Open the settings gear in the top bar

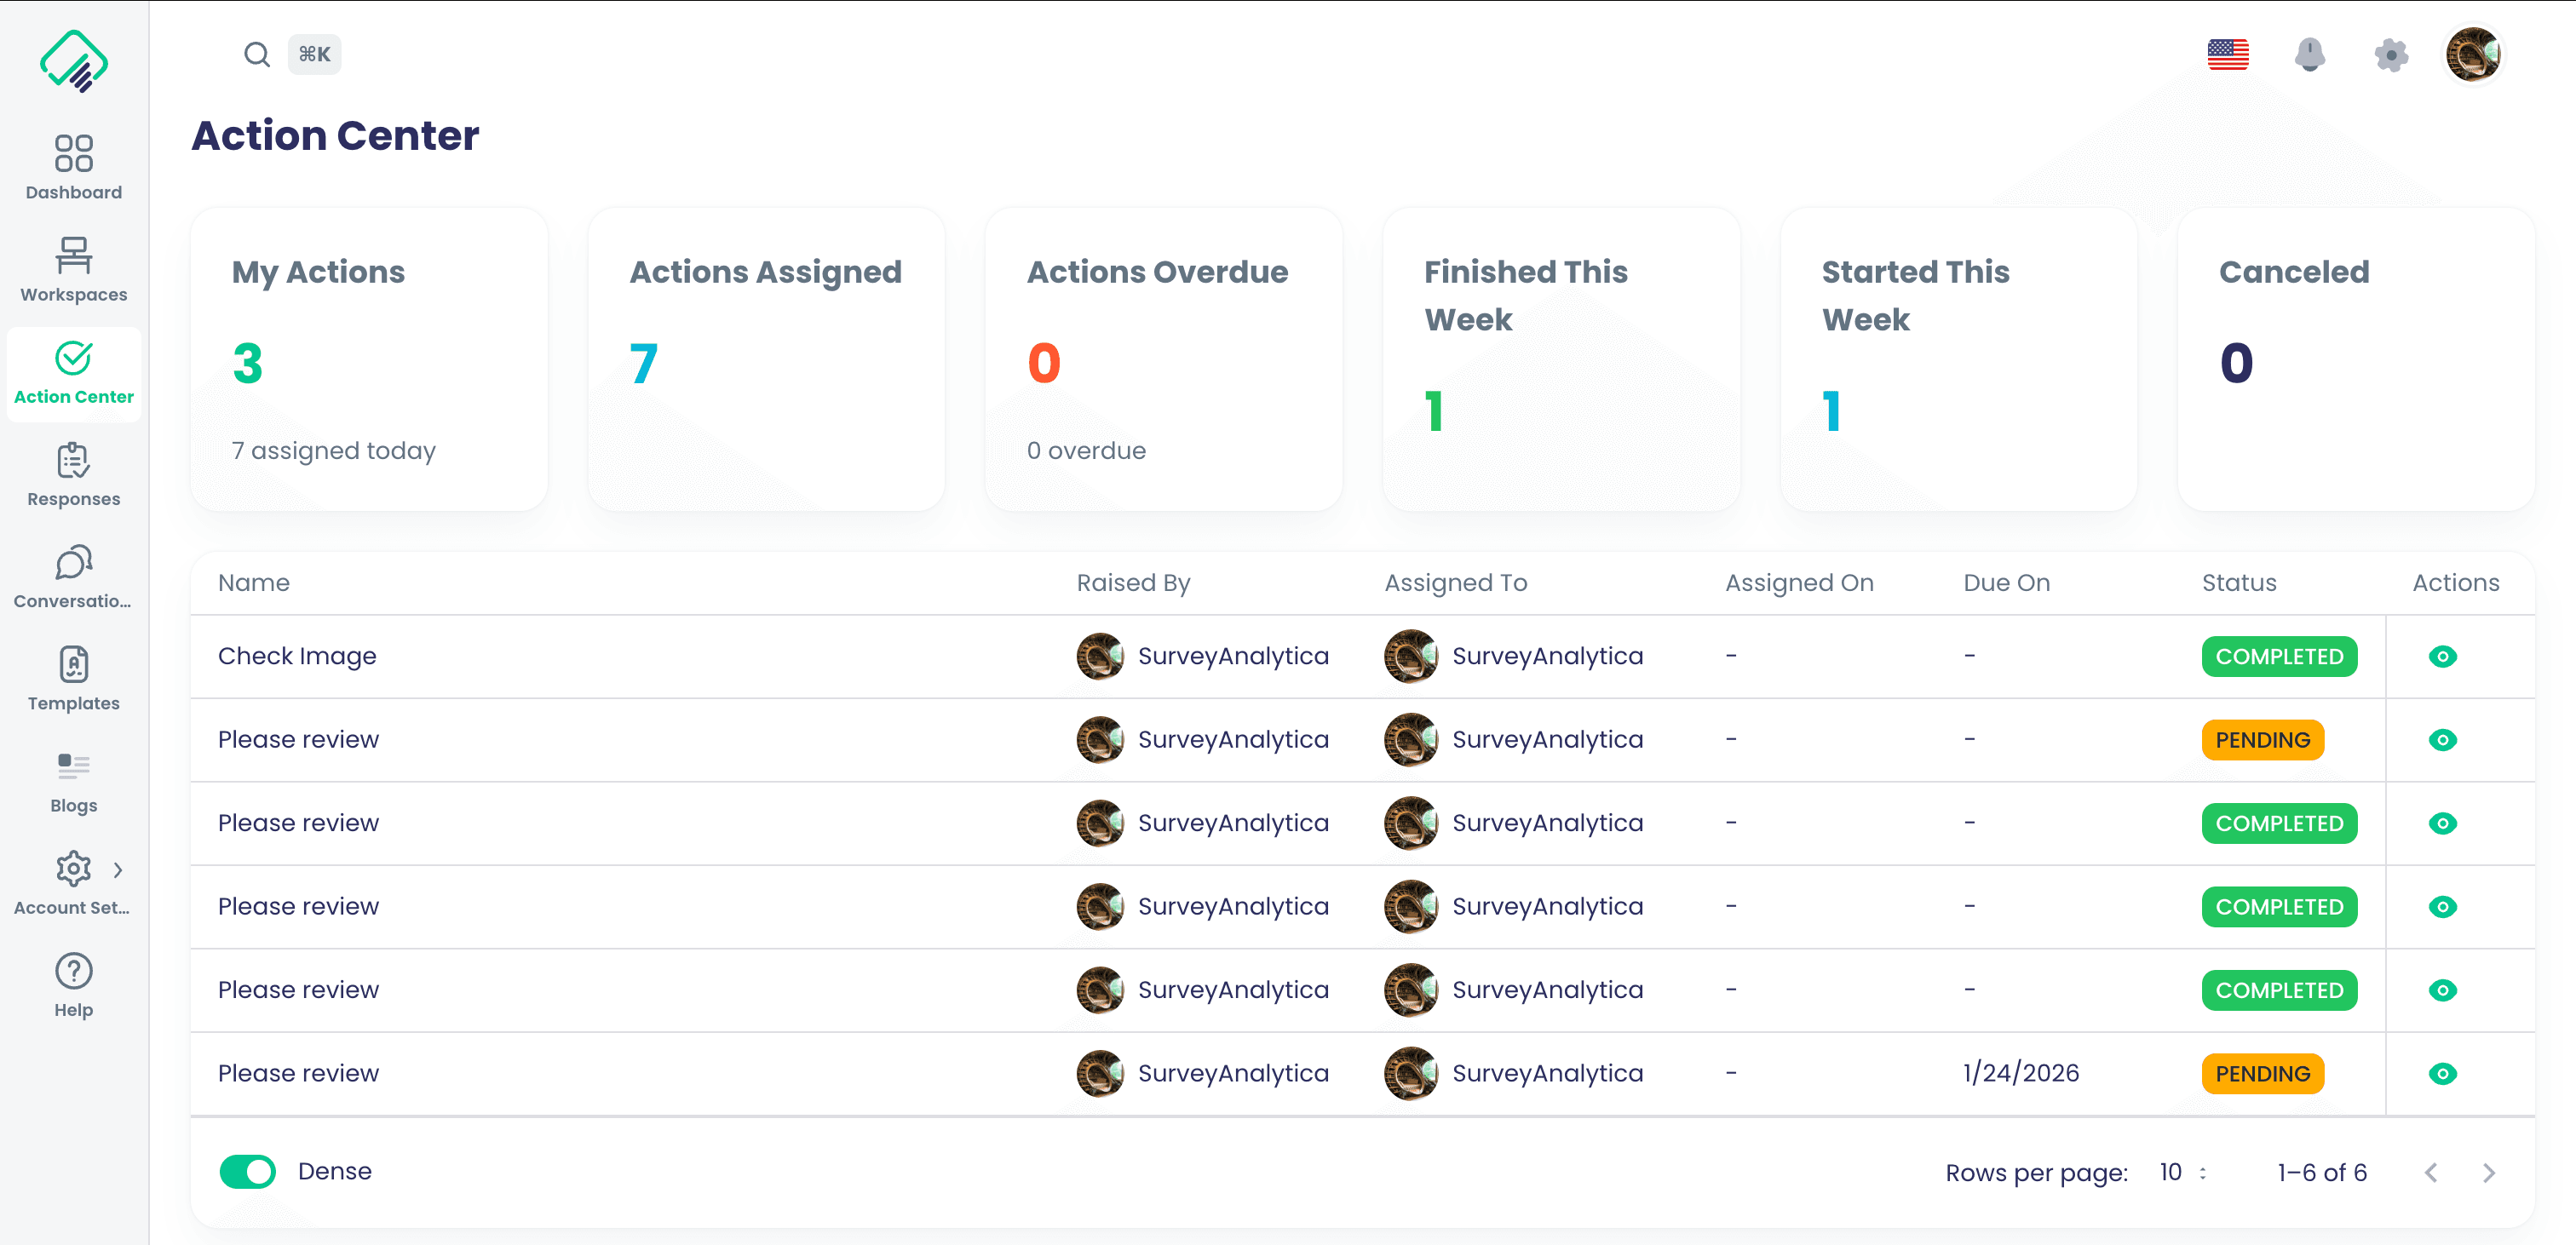[x=2391, y=55]
